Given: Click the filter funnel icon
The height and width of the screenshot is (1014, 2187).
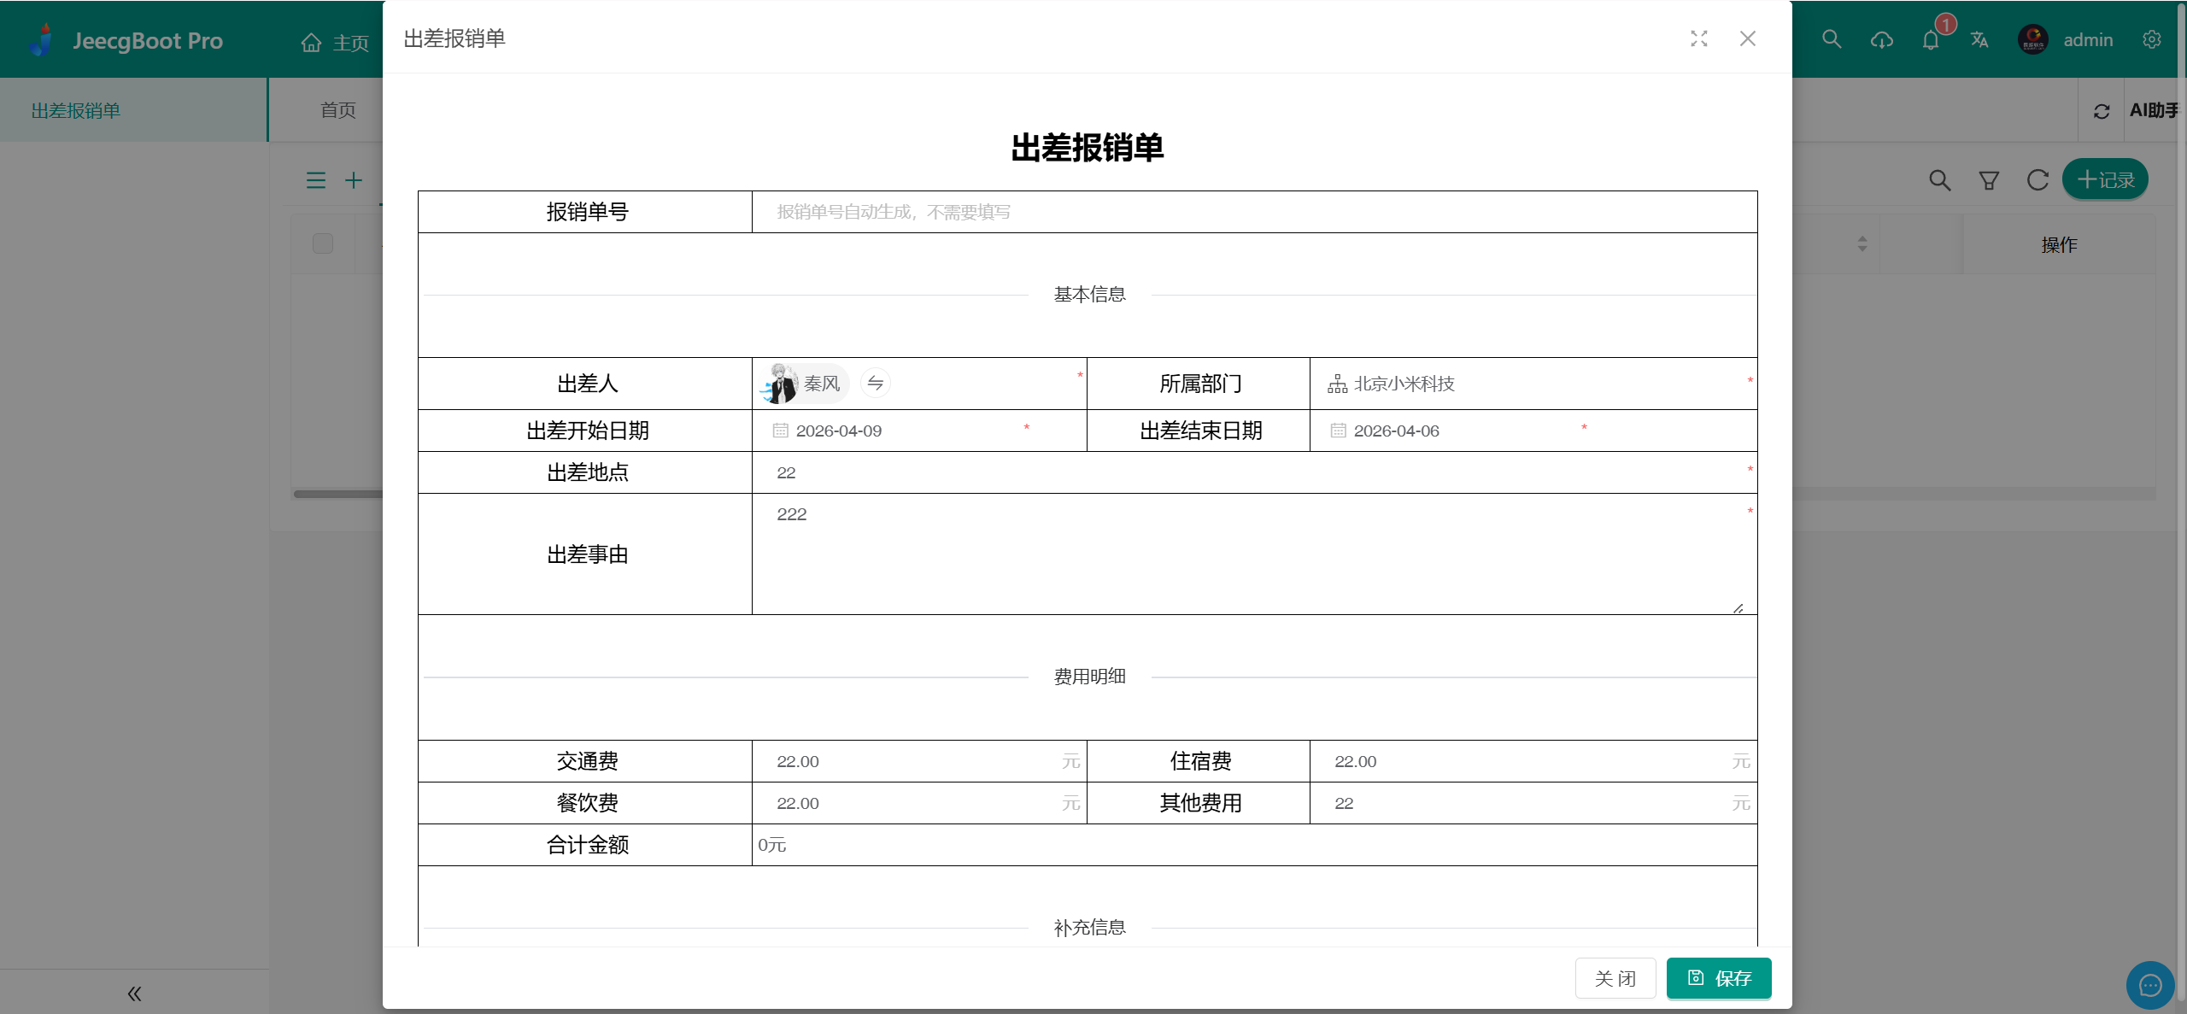Looking at the screenshot, I should tap(1989, 180).
